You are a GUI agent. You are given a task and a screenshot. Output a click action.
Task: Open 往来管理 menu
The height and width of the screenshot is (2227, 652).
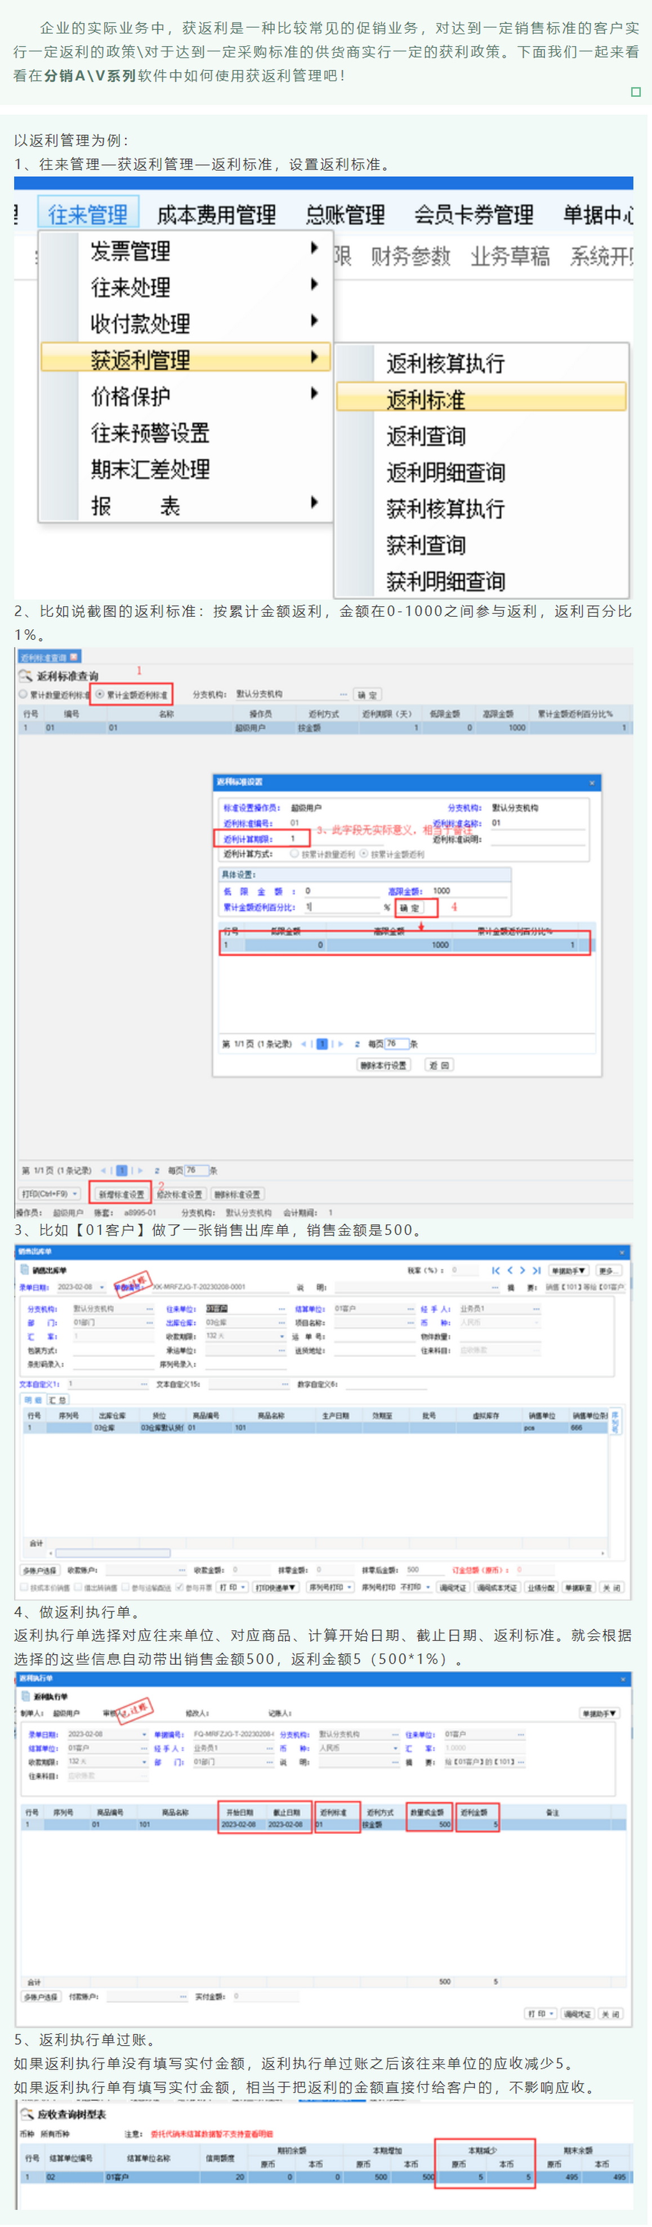coord(87,214)
